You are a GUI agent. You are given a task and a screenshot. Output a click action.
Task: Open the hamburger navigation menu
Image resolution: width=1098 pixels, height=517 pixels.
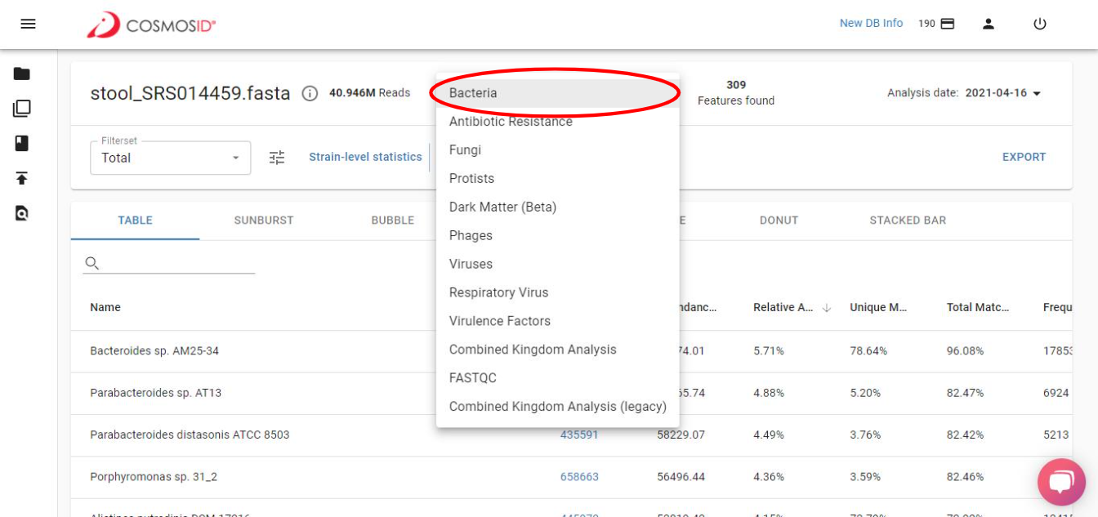(x=28, y=24)
